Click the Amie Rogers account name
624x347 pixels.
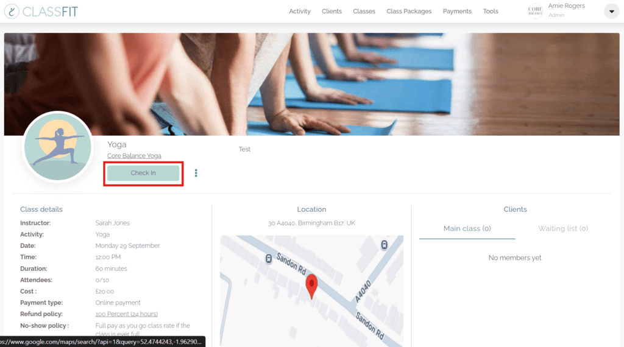(x=566, y=6)
